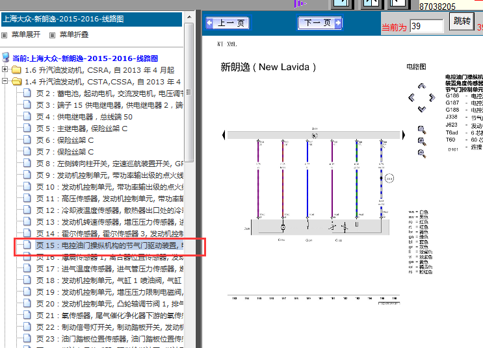Go to previous page with 上一页 button

[228, 23]
